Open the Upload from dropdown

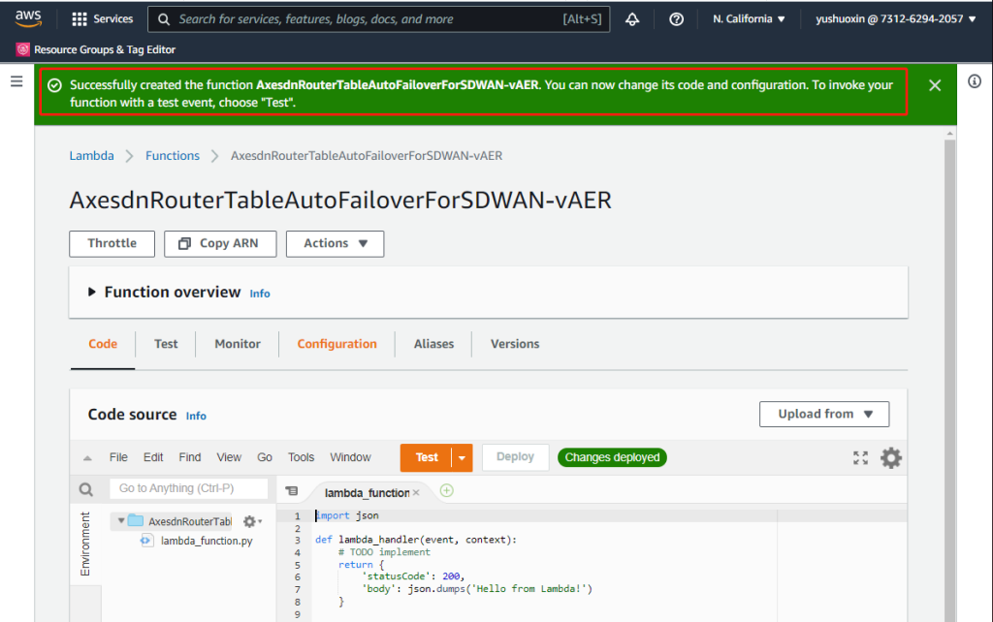tap(824, 414)
